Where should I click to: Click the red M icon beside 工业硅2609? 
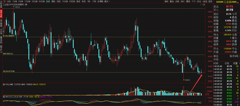click(x=238, y=2)
